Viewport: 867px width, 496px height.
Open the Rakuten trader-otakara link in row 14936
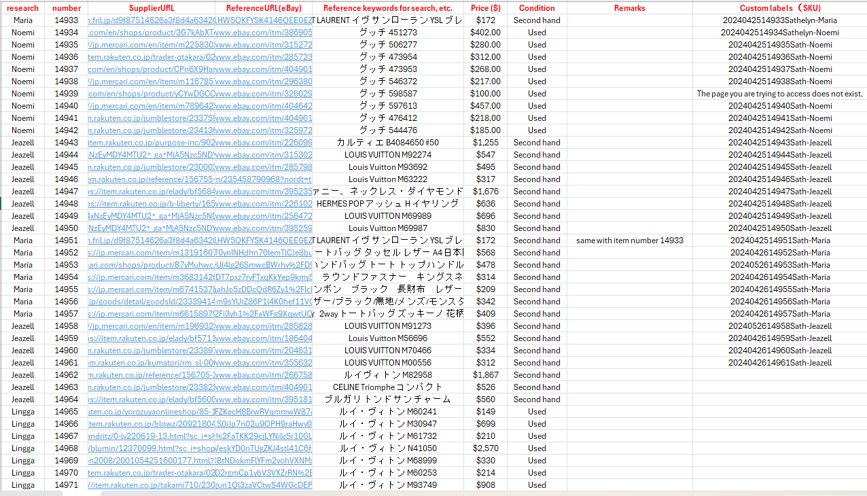[152, 57]
